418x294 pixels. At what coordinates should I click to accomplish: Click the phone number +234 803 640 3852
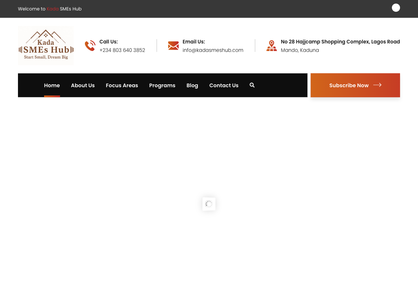click(x=122, y=50)
